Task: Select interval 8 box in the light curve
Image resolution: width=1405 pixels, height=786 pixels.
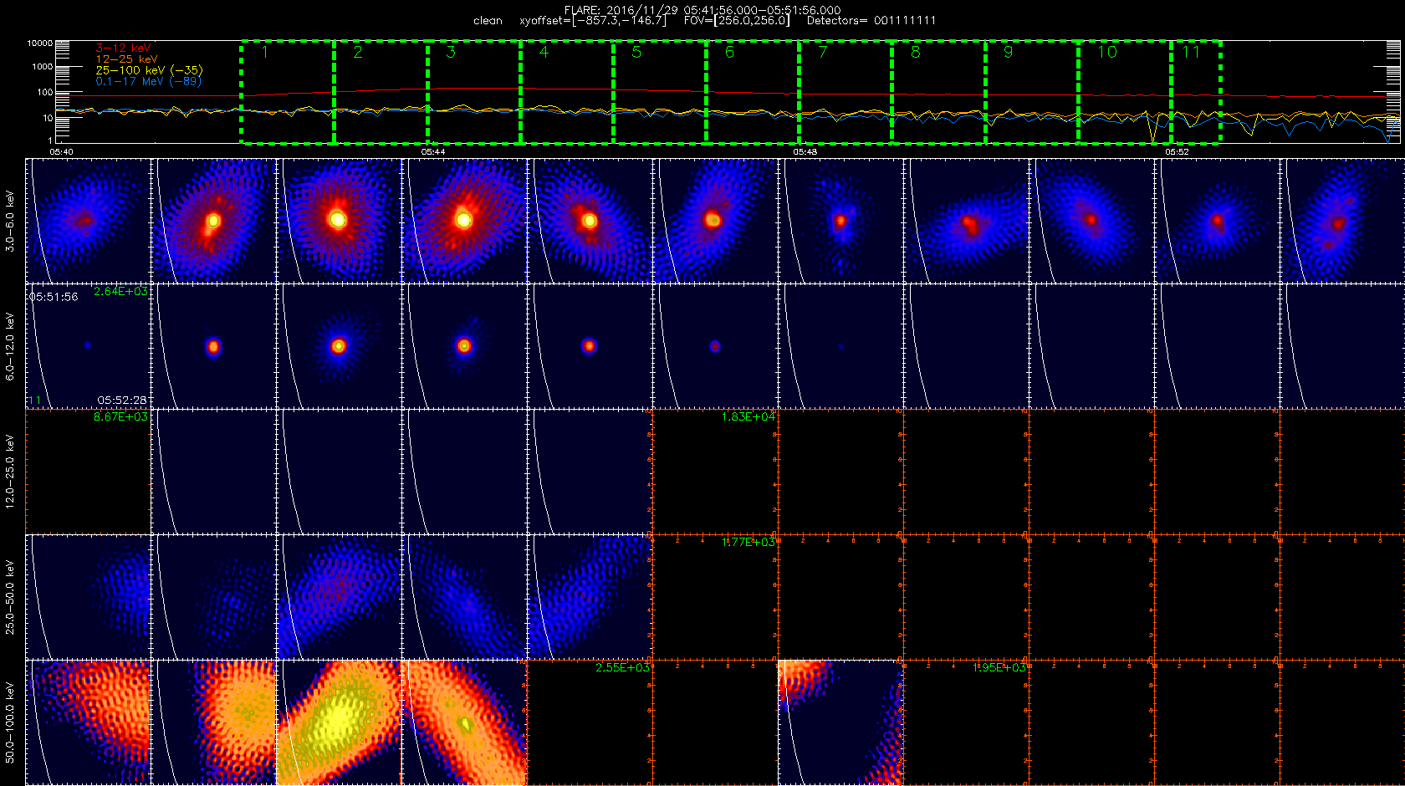Action: tap(938, 92)
